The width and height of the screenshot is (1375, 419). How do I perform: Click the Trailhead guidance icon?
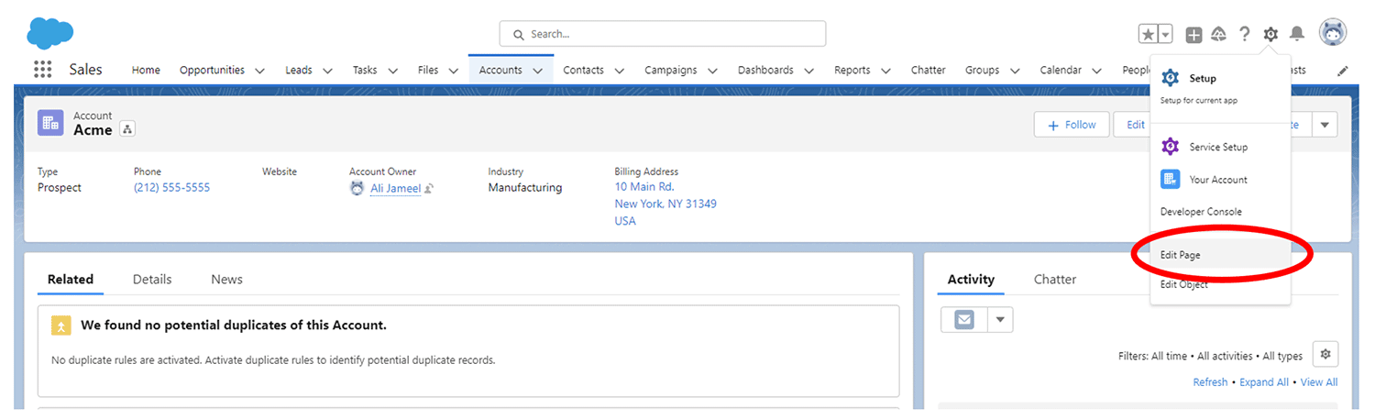pyautogui.click(x=1218, y=34)
